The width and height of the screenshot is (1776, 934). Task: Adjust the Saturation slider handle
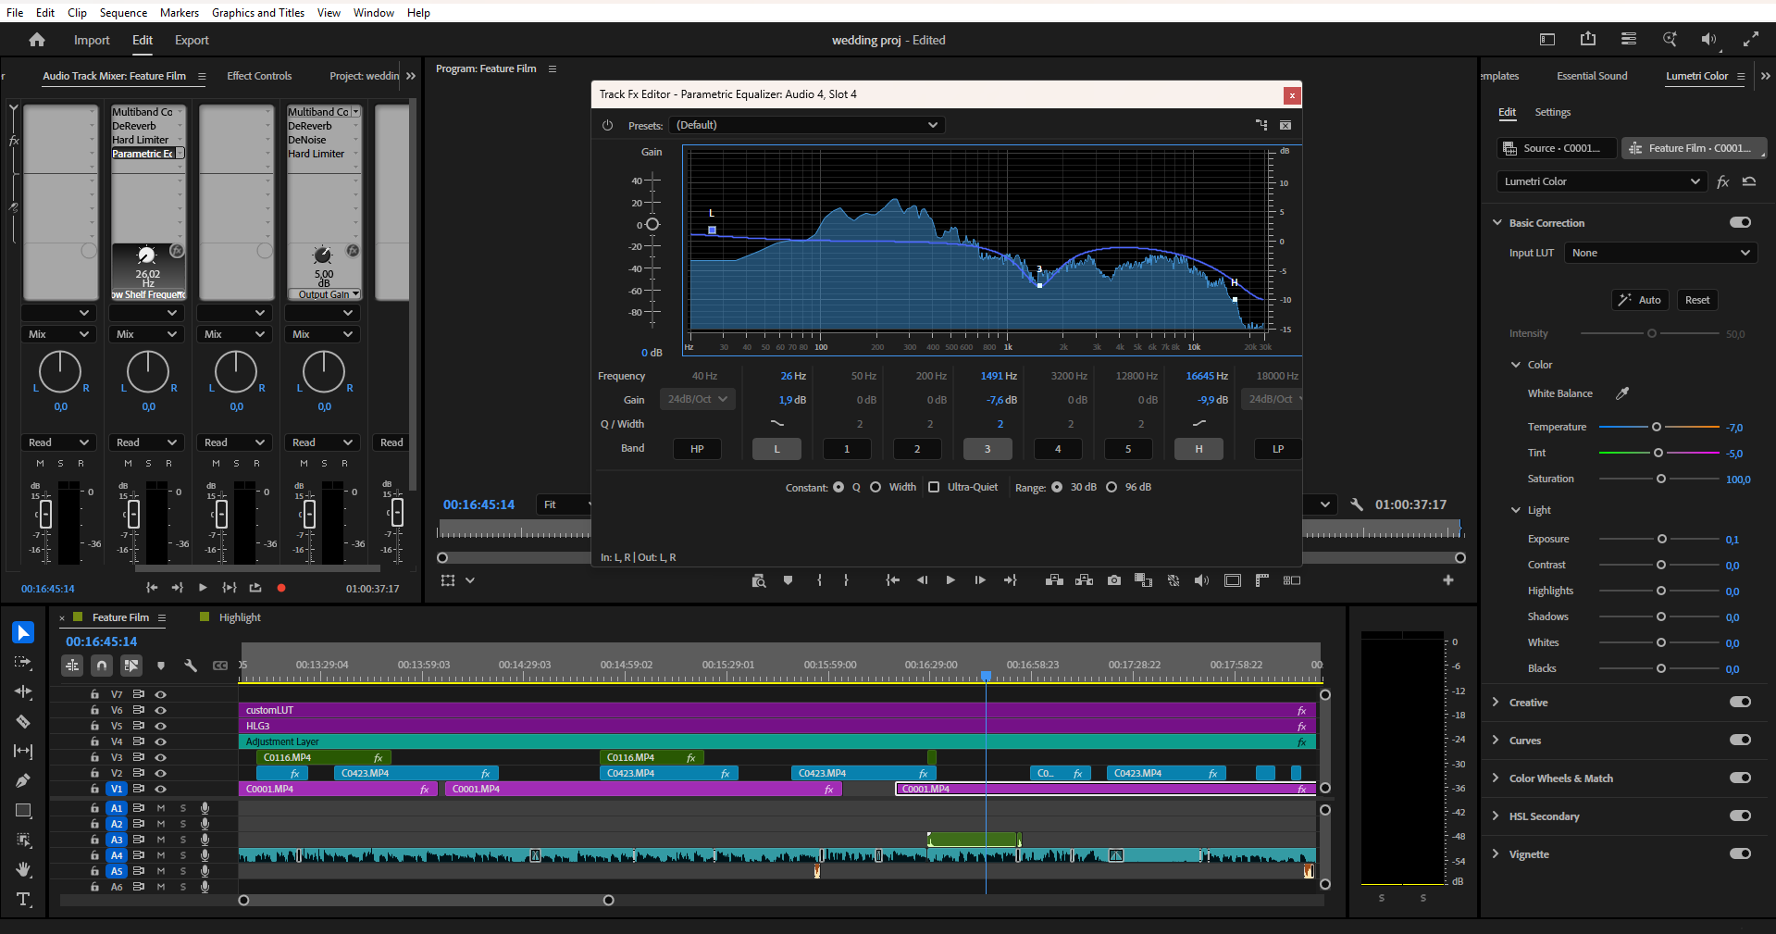click(x=1661, y=479)
